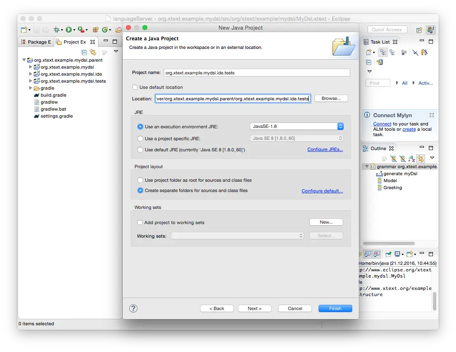
Task: Click the New Java Package icon
Action: (95, 30)
